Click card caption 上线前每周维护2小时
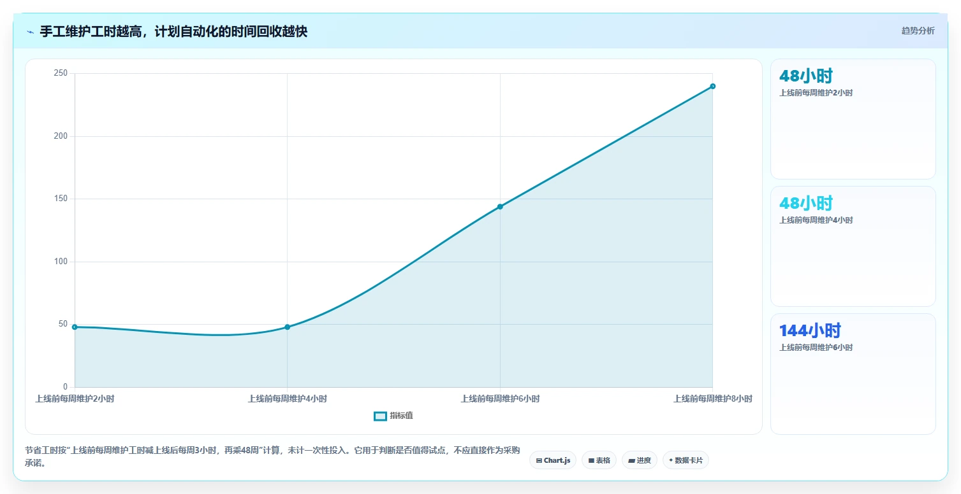The image size is (961, 494). click(816, 93)
